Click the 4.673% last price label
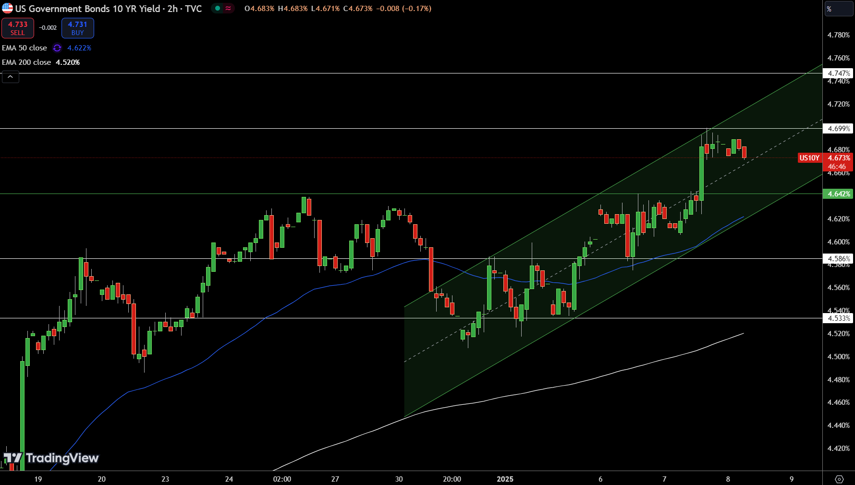Screen dimensions: 855x485 [839, 158]
